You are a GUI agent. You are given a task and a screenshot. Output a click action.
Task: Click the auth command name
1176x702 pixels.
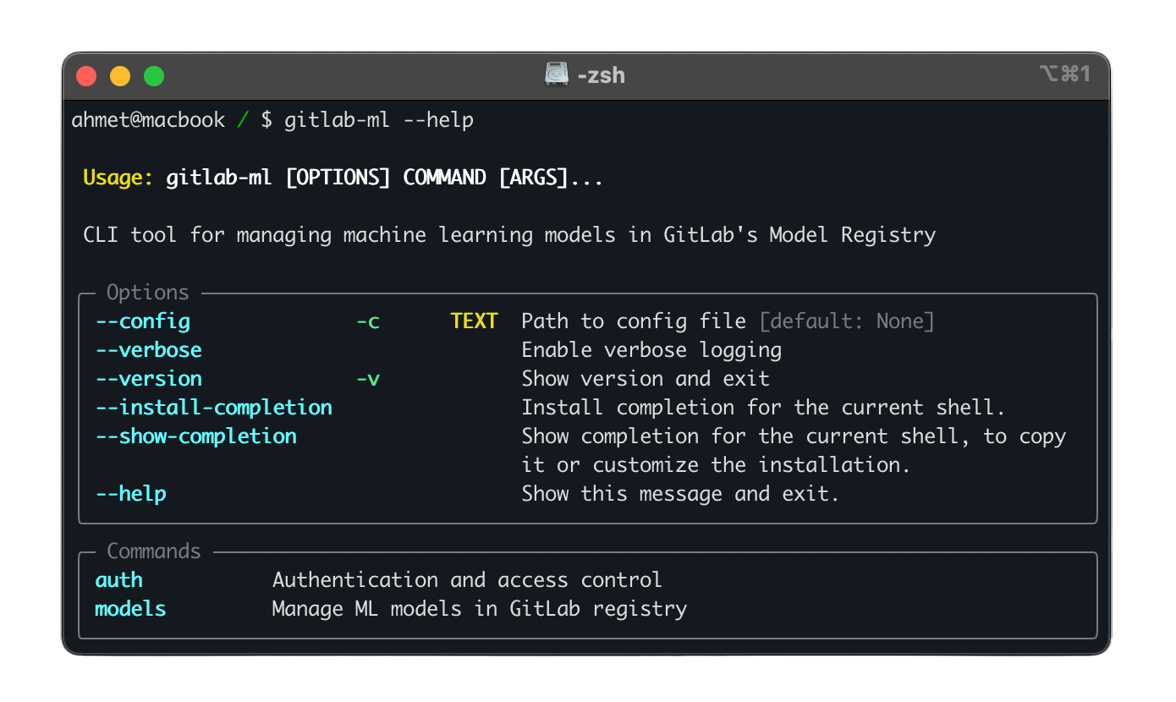(118, 580)
